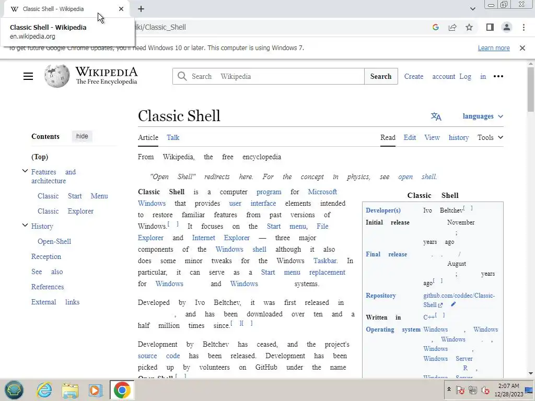Viewport: 535px width, 401px height.
Task: Go to External links section
Action: [55, 302]
